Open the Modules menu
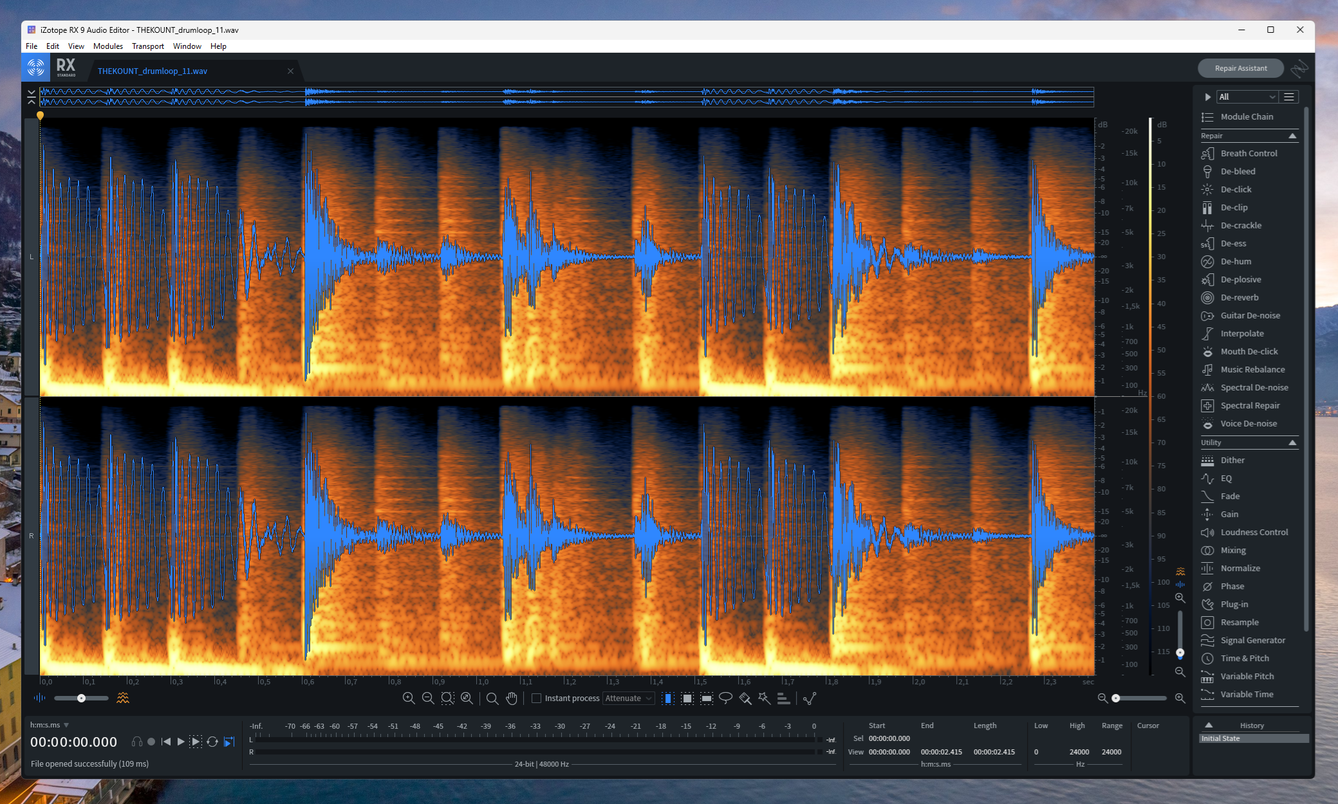 (x=107, y=46)
